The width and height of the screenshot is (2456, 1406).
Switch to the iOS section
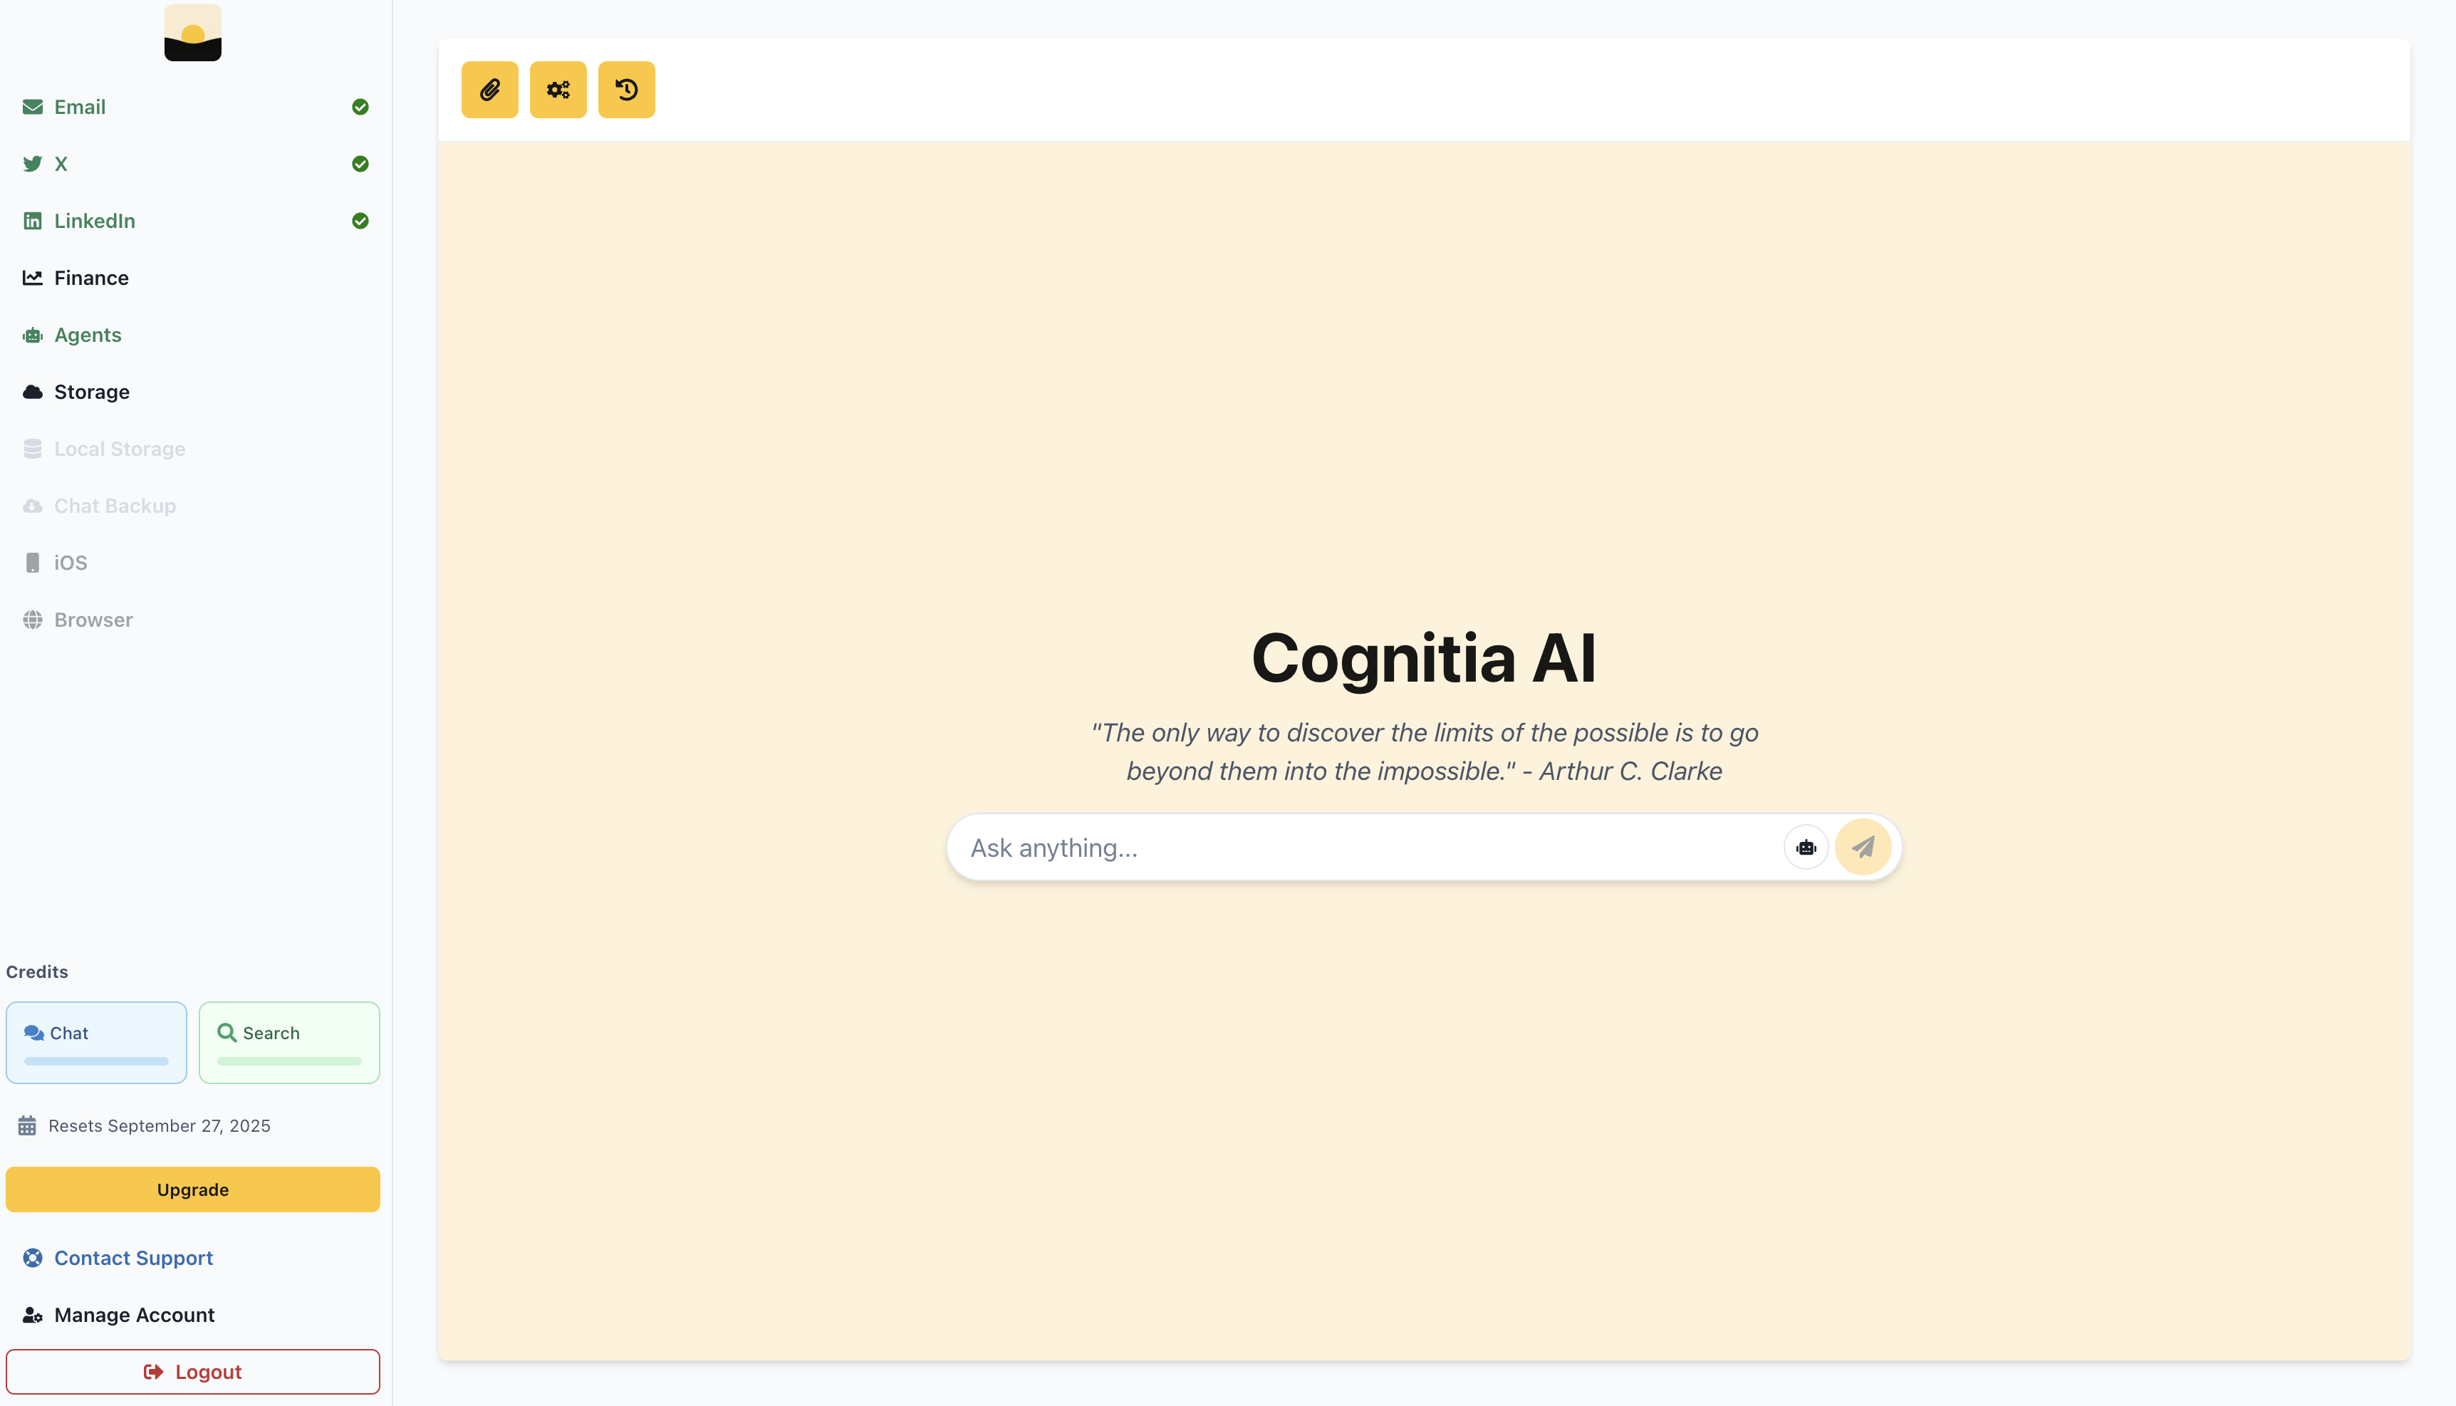(x=70, y=562)
